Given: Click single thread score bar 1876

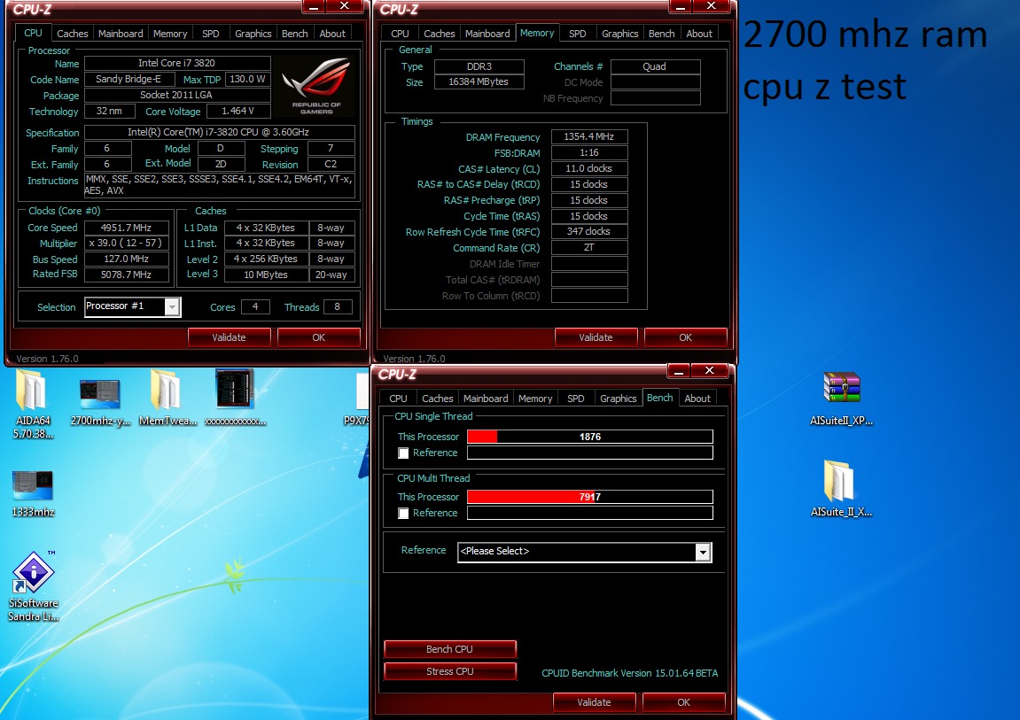Looking at the screenshot, I should (x=590, y=437).
